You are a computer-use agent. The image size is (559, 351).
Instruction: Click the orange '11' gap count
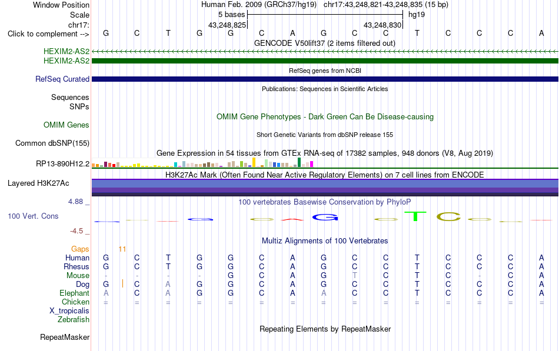pyautogui.click(x=122, y=249)
